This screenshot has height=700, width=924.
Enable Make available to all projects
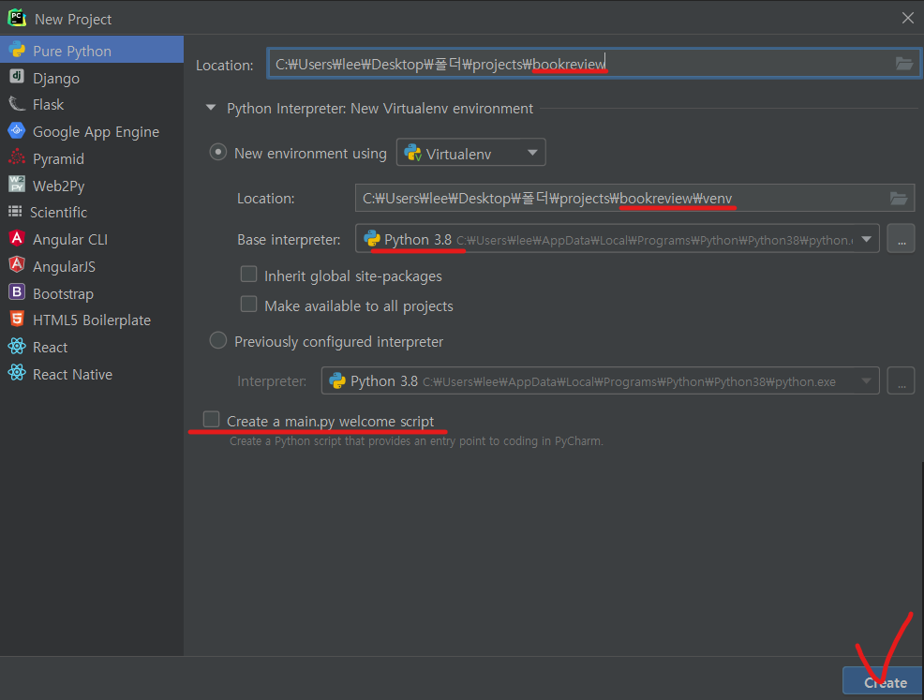pos(248,304)
